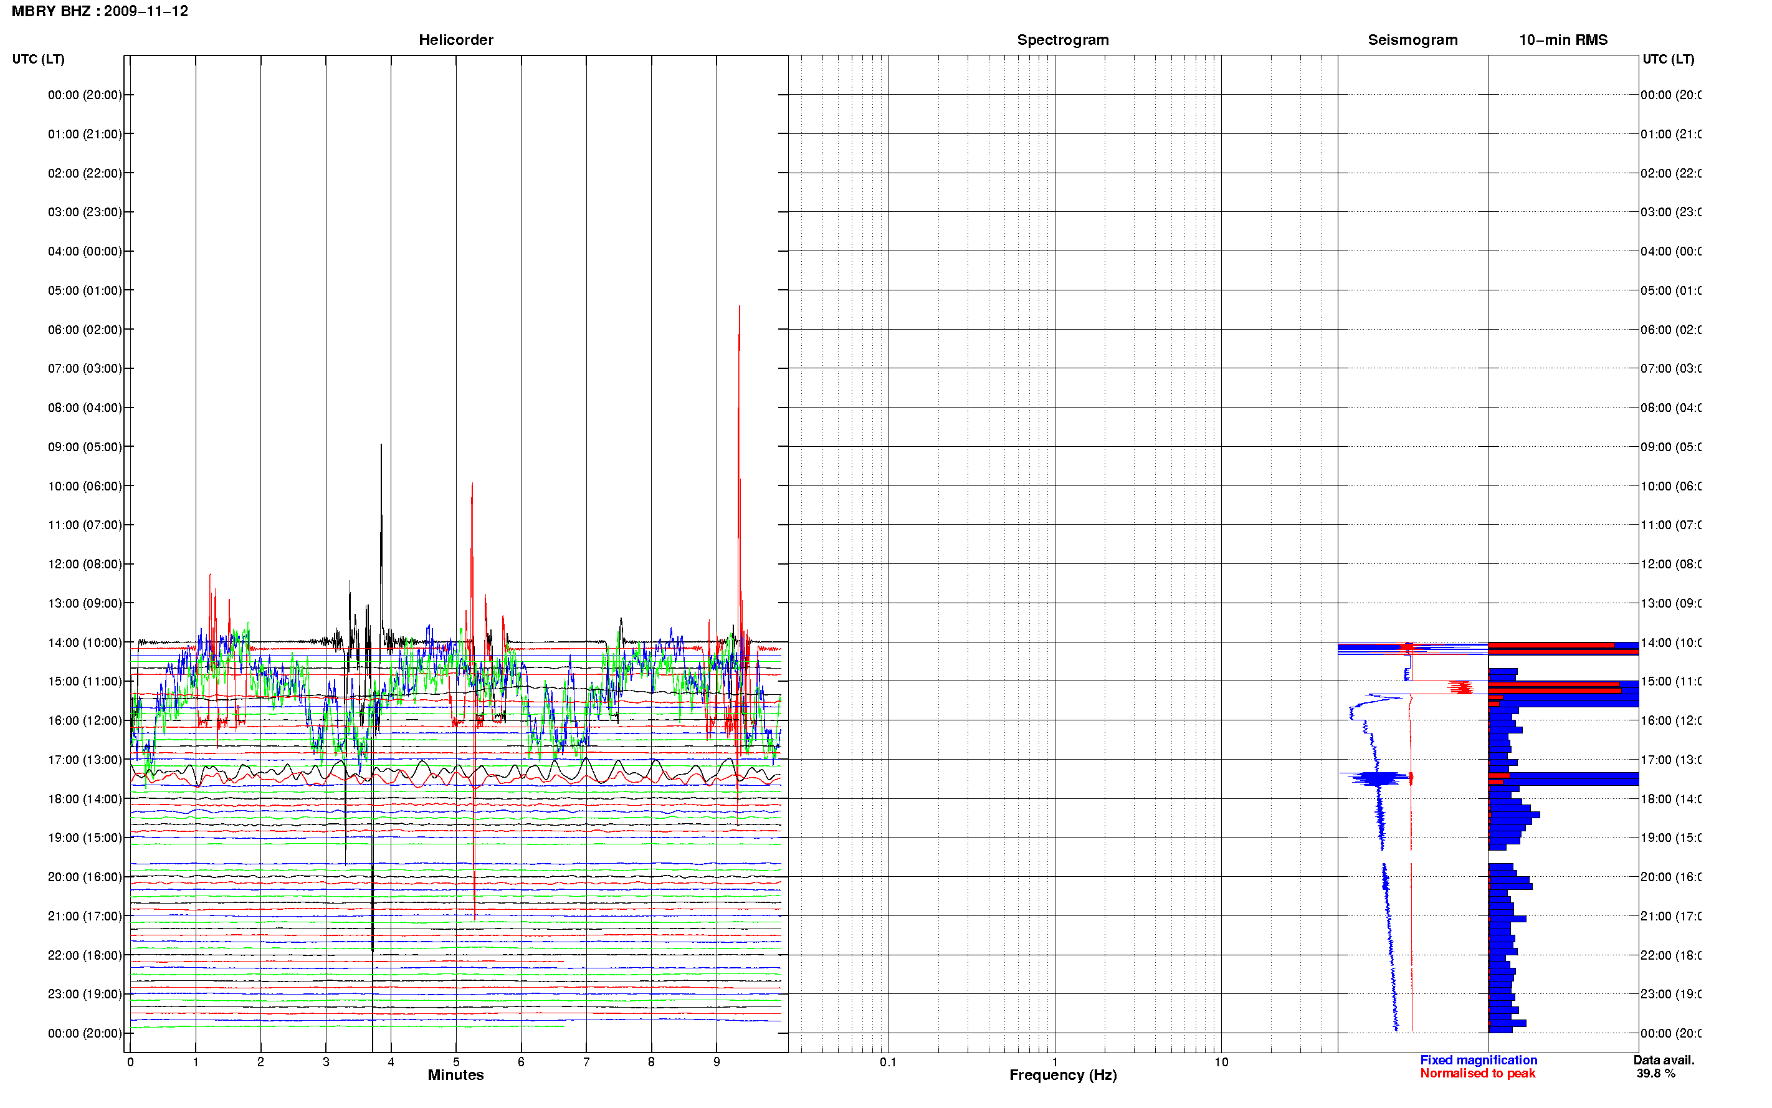Select the 10-min RMS panel heading
Viewport: 1772px width, 1108px height.
click(1563, 41)
